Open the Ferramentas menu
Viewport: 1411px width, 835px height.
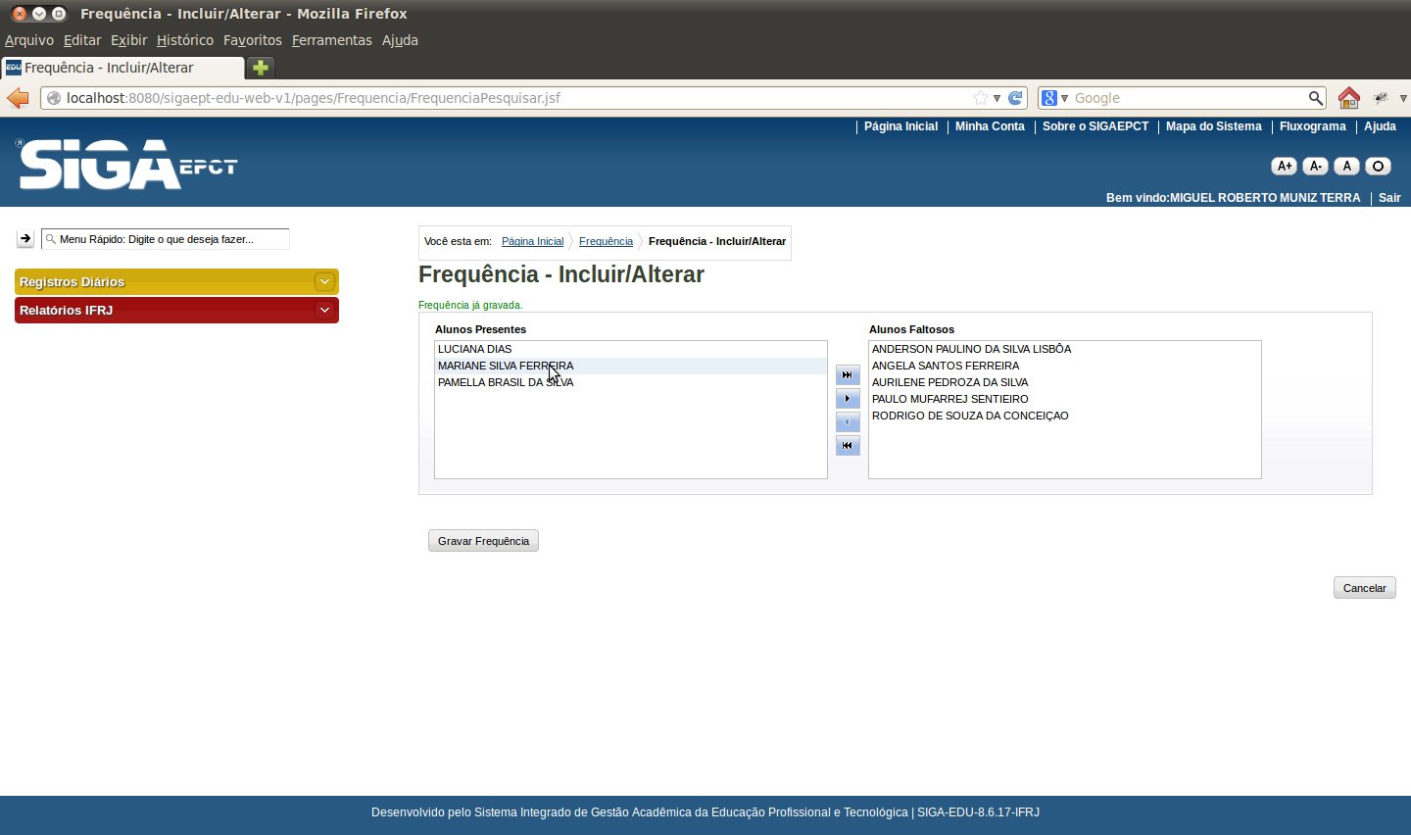click(x=331, y=40)
